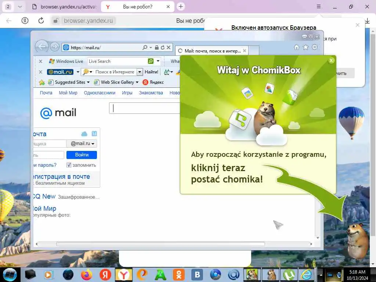
Task: Click the mail.ru page search field
Action: coord(145,108)
